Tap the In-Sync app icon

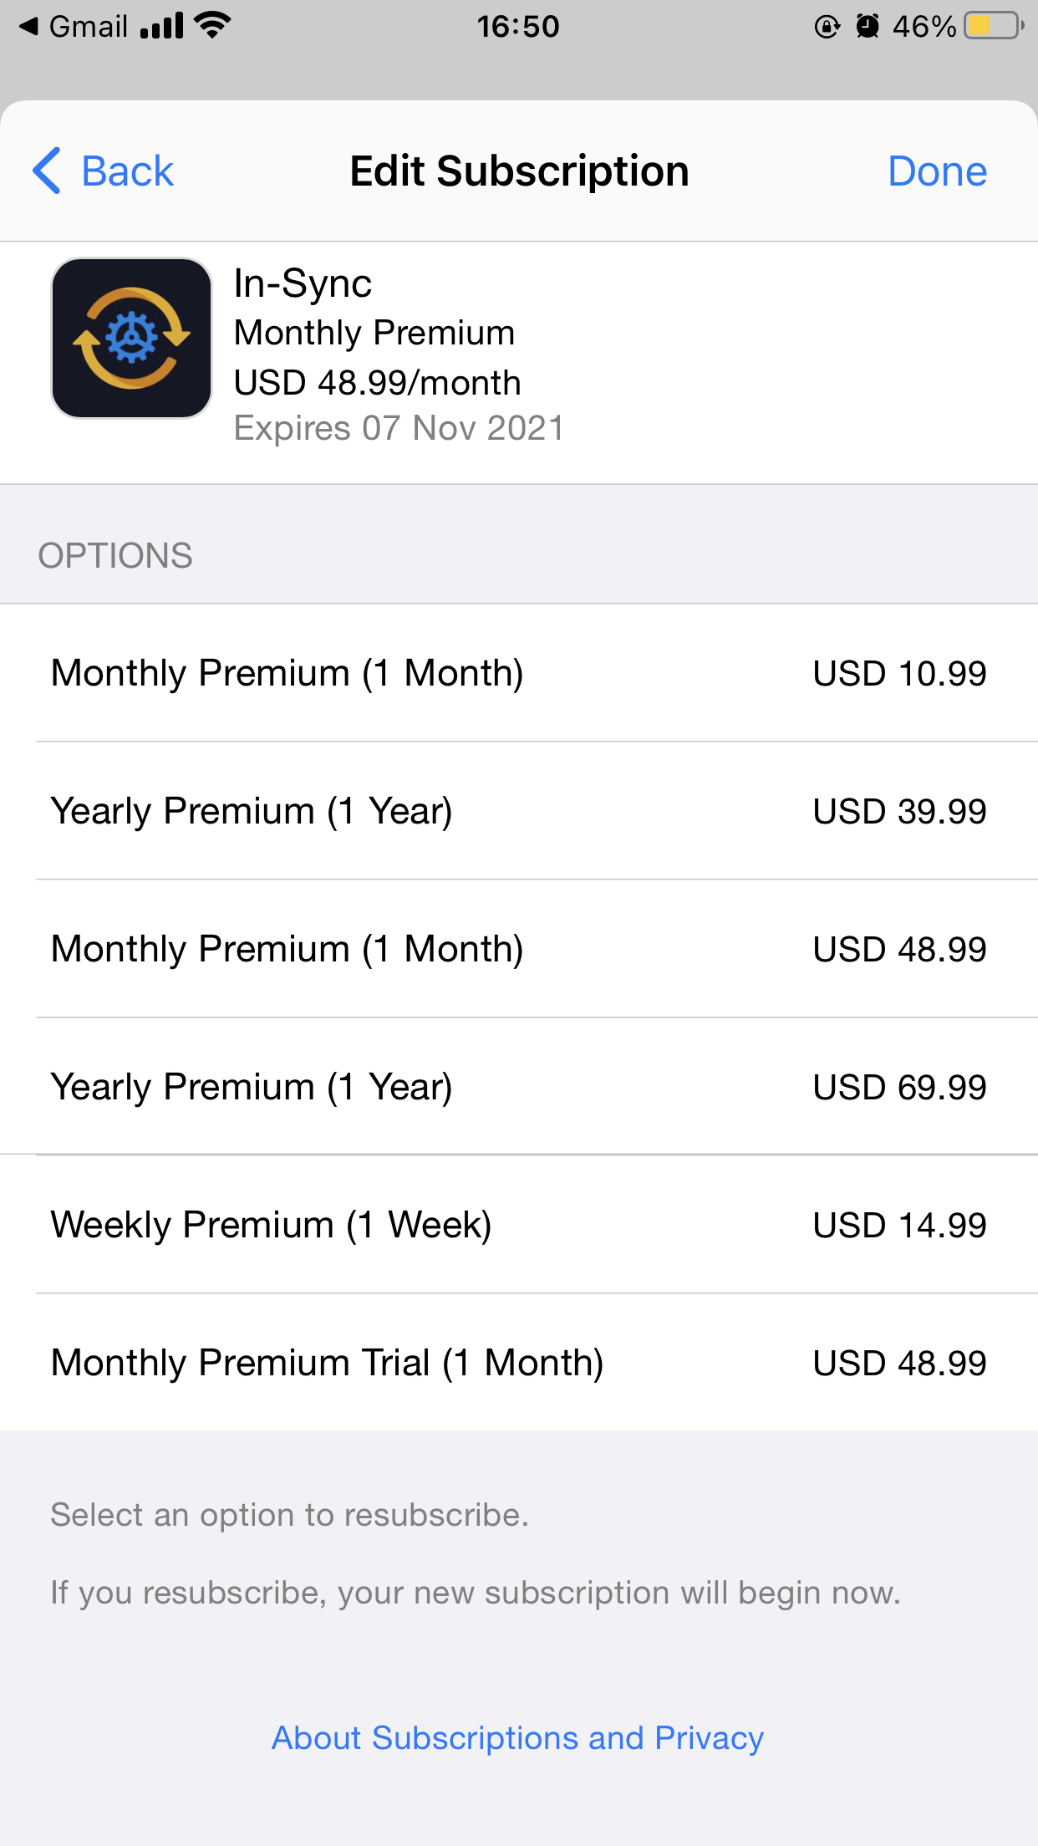(x=131, y=338)
